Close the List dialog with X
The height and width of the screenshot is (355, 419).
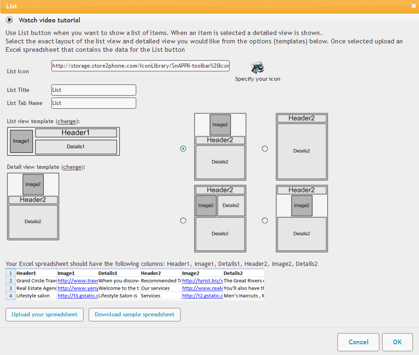click(413, 6)
